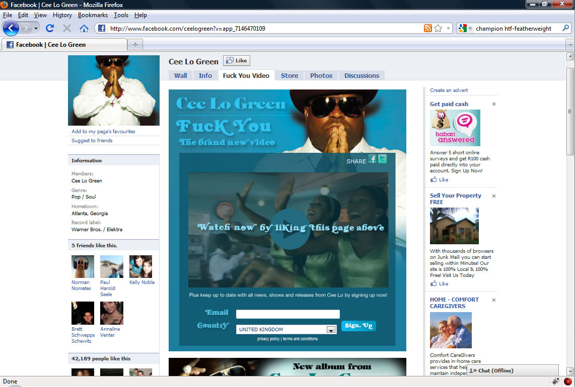Like the Cee Lo Green page
The width and height of the screenshot is (575, 387).
(x=237, y=60)
